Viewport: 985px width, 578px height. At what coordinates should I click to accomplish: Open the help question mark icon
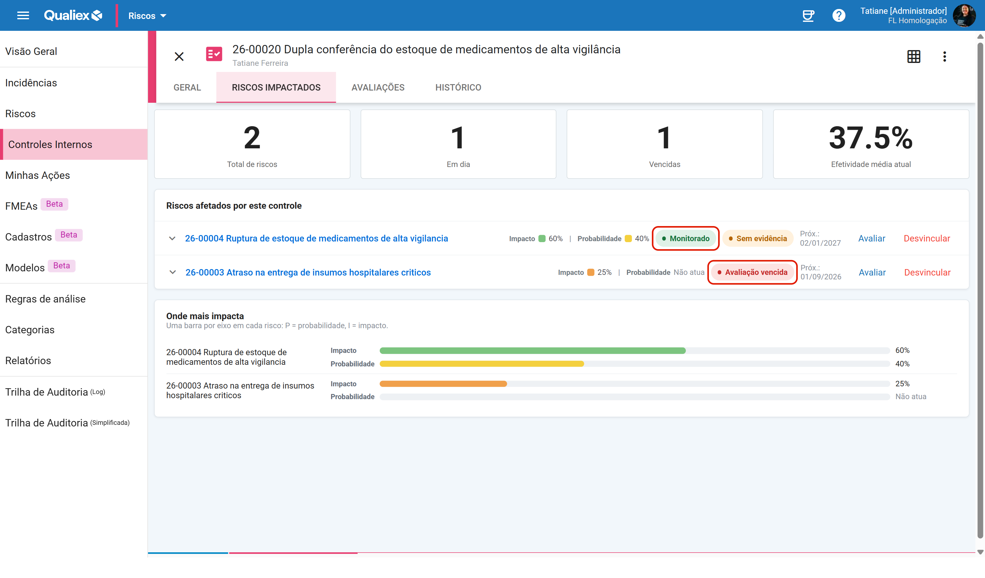838,16
